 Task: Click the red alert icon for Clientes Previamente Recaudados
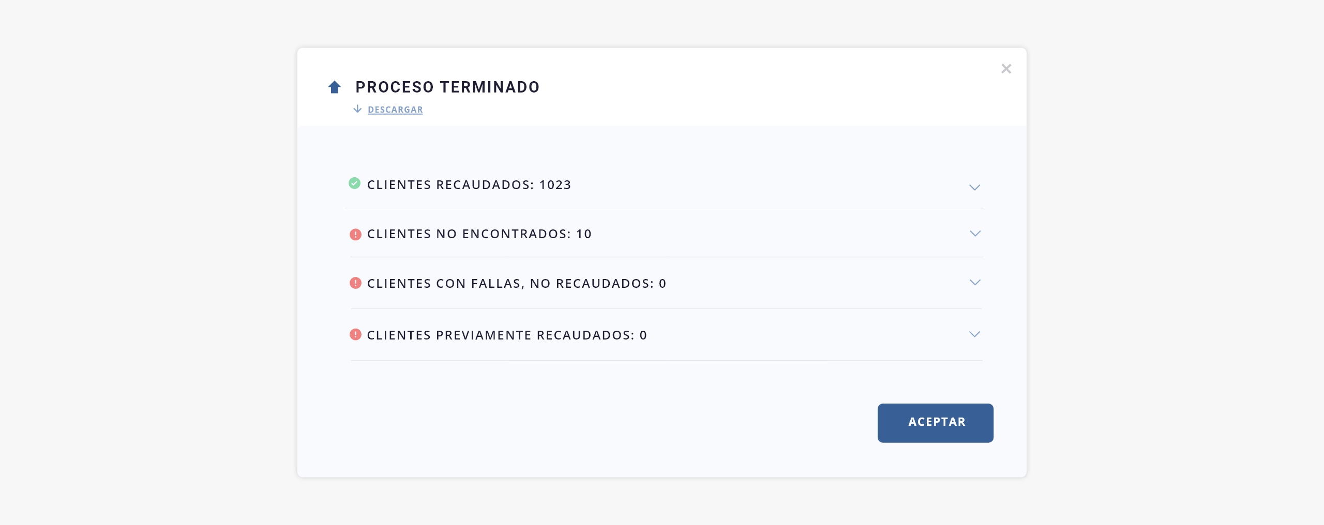pos(355,335)
